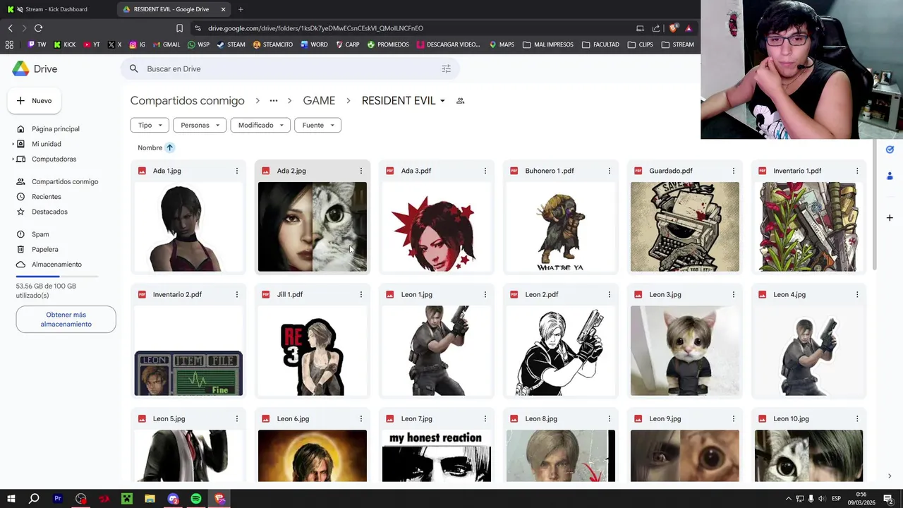Viewport: 903px width, 508px height.
Task: Go to Compartidos conmigo breadcrumb
Action: pyautogui.click(x=187, y=101)
